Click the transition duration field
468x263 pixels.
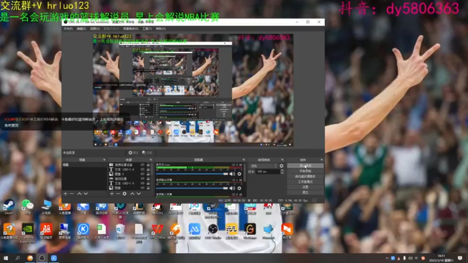(x=268, y=172)
